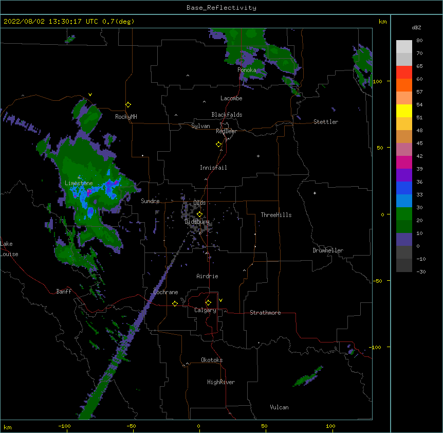The height and width of the screenshot is (433, 443).
Task: Click the Banff label
Action: pyautogui.click(x=64, y=292)
